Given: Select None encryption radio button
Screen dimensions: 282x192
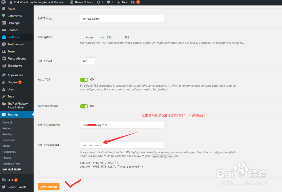Looking at the screenshot, I should coord(82,37).
